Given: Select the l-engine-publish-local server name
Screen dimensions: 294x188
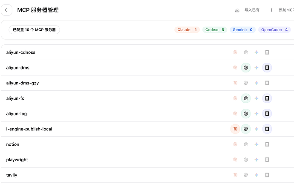Looking at the screenshot, I should tap(29, 129).
